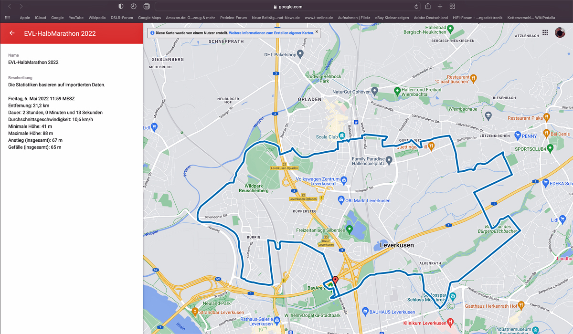Show Safari tab overview
This screenshot has width=573, height=334.
(x=452, y=7)
